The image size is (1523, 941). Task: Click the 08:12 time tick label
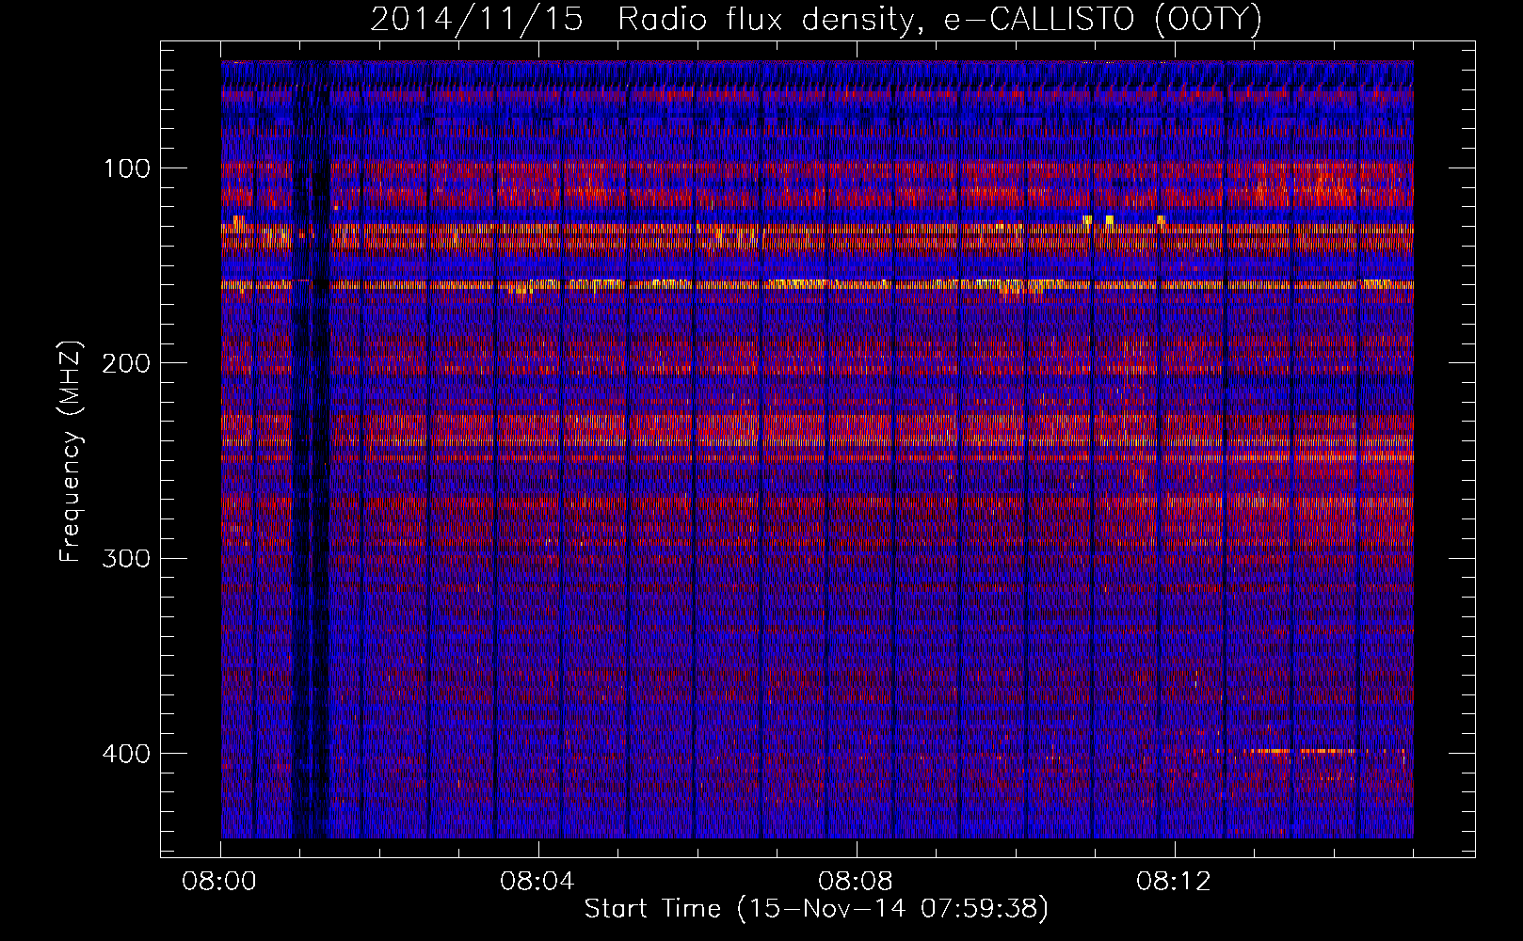tap(1174, 881)
